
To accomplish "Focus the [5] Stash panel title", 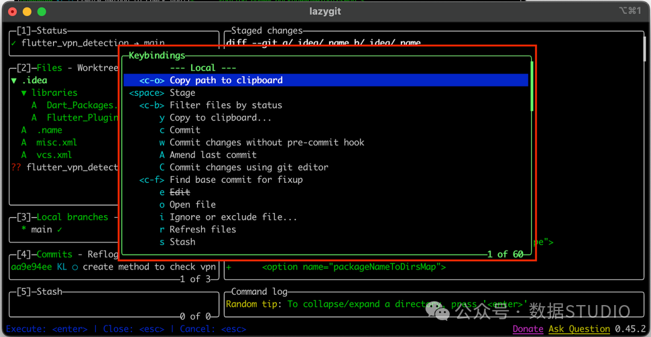I will coord(39,291).
